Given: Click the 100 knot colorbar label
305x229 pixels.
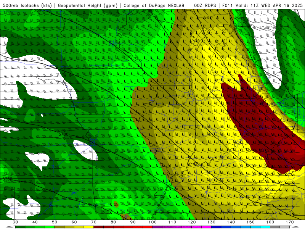Looking at the screenshot, I should 153,222.
